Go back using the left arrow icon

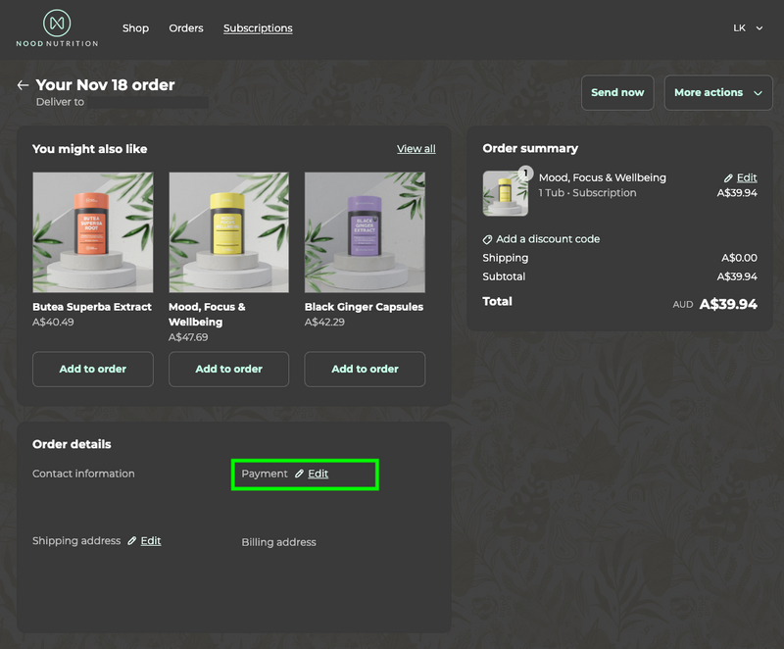(x=23, y=85)
